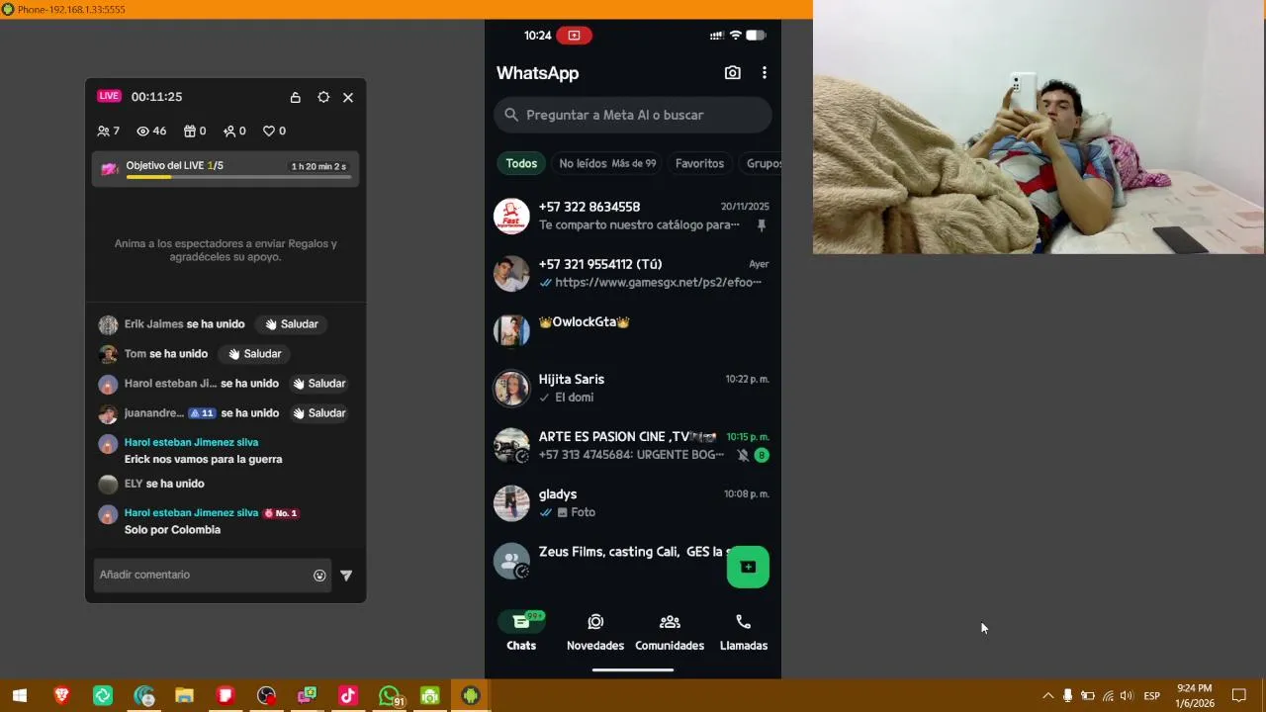The width and height of the screenshot is (1266, 712).
Task: Click the volume speaker tray icon
Action: (x=1127, y=696)
